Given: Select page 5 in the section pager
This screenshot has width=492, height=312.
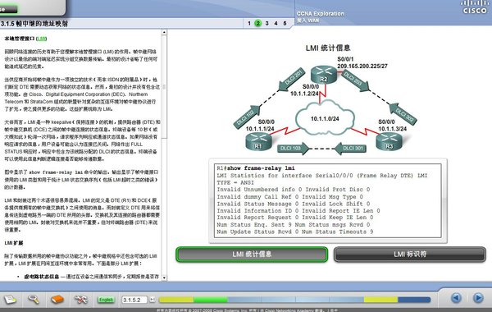Looking at the screenshot, I should point(285,23).
